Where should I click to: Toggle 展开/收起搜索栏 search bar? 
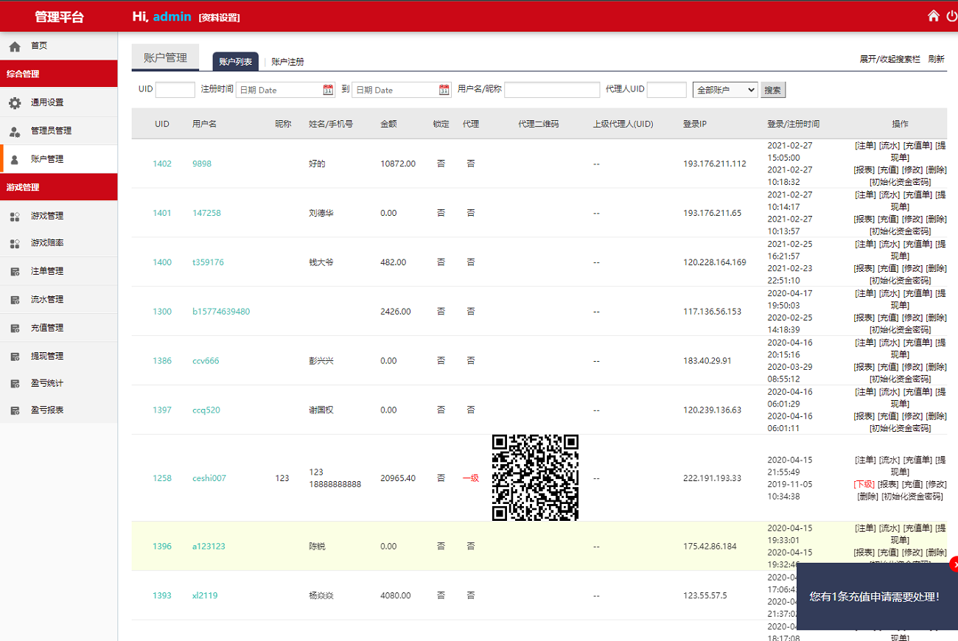pyautogui.click(x=889, y=60)
